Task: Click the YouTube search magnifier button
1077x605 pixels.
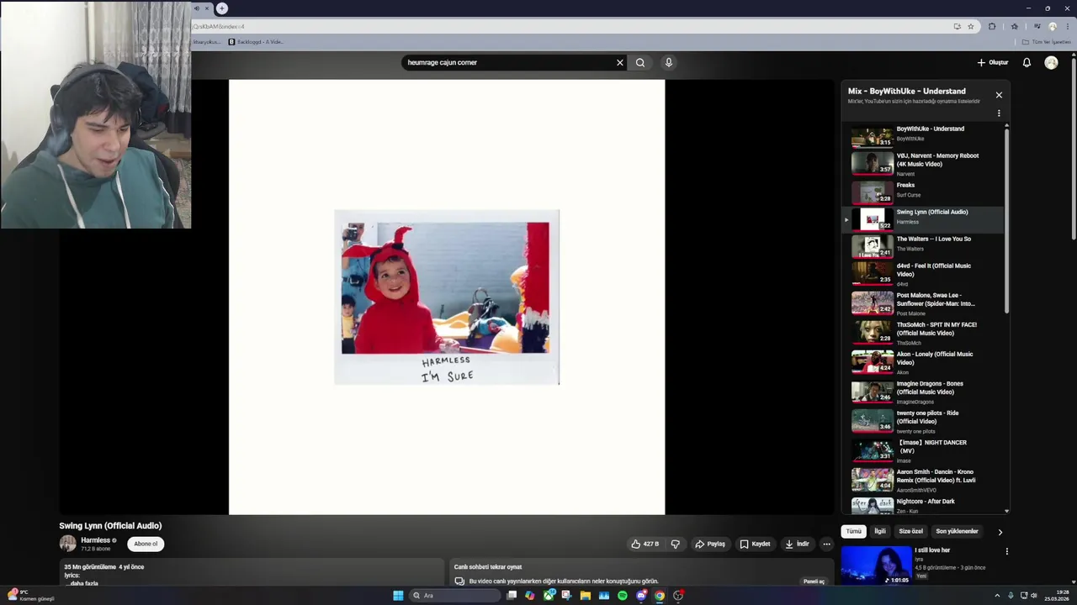Action: (x=640, y=62)
